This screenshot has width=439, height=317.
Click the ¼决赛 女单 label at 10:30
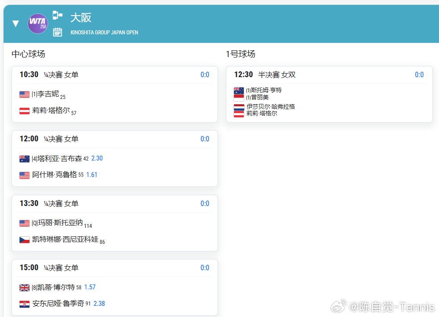click(x=61, y=75)
